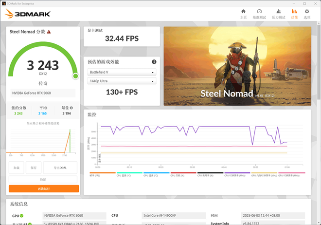The width and height of the screenshot is (321, 225).
Task: Go to the Benchmarks (基准测试) page
Action: pos(259,13)
